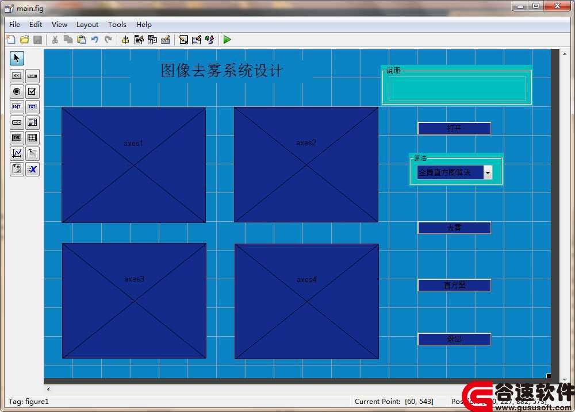Open the Menu Editor from toolbar
Viewport: 575px width, 412px height.
coord(139,40)
